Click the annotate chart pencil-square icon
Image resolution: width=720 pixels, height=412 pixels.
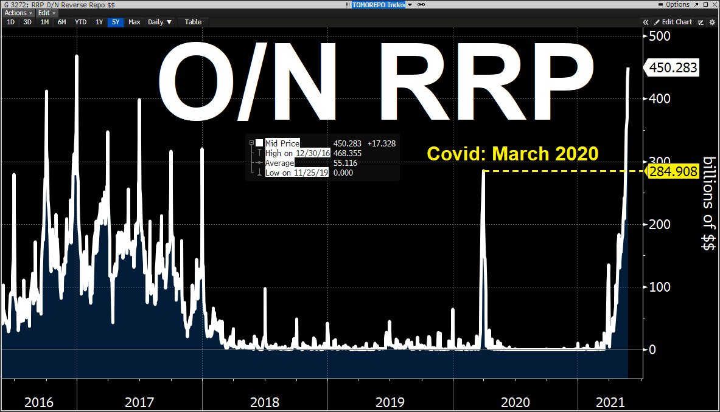701,22
